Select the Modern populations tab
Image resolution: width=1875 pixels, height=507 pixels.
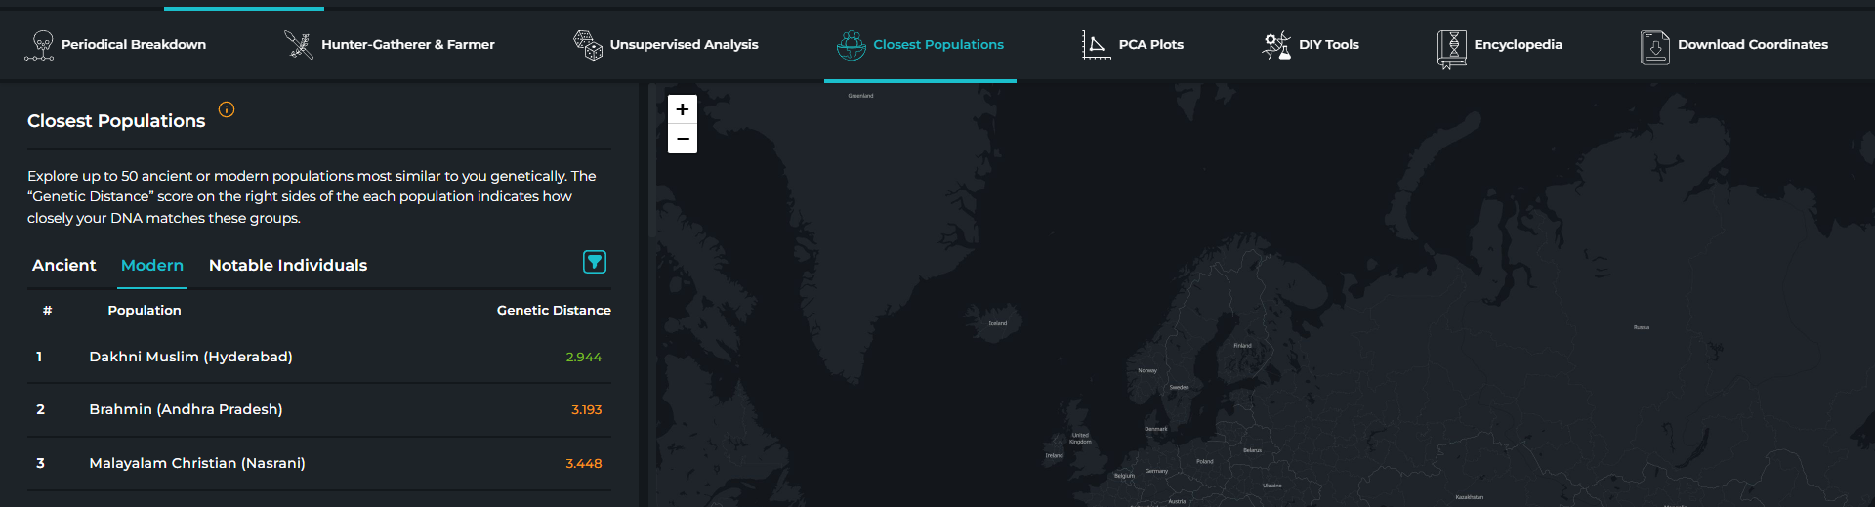pyautogui.click(x=152, y=266)
